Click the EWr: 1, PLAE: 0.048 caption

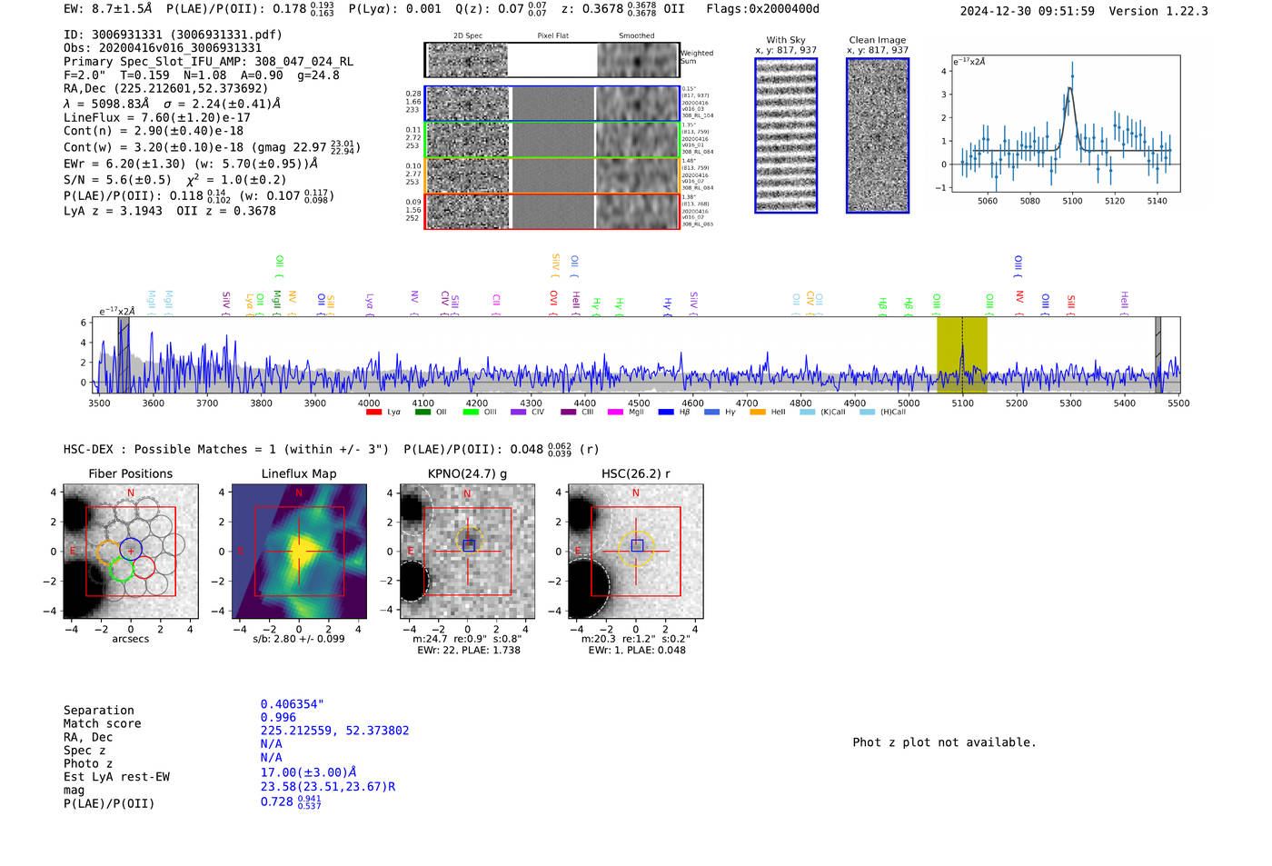pos(636,651)
